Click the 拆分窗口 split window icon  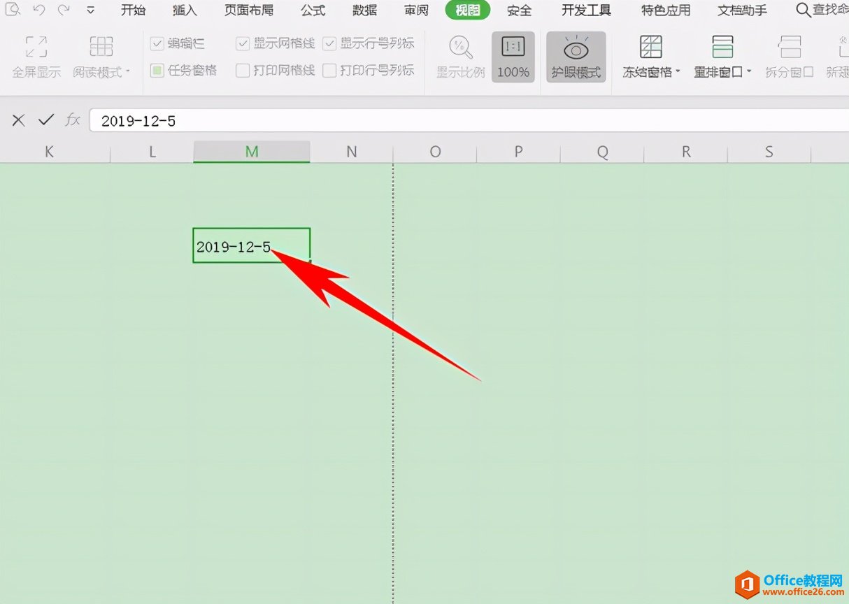pyautogui.click(x=790, y=48)
